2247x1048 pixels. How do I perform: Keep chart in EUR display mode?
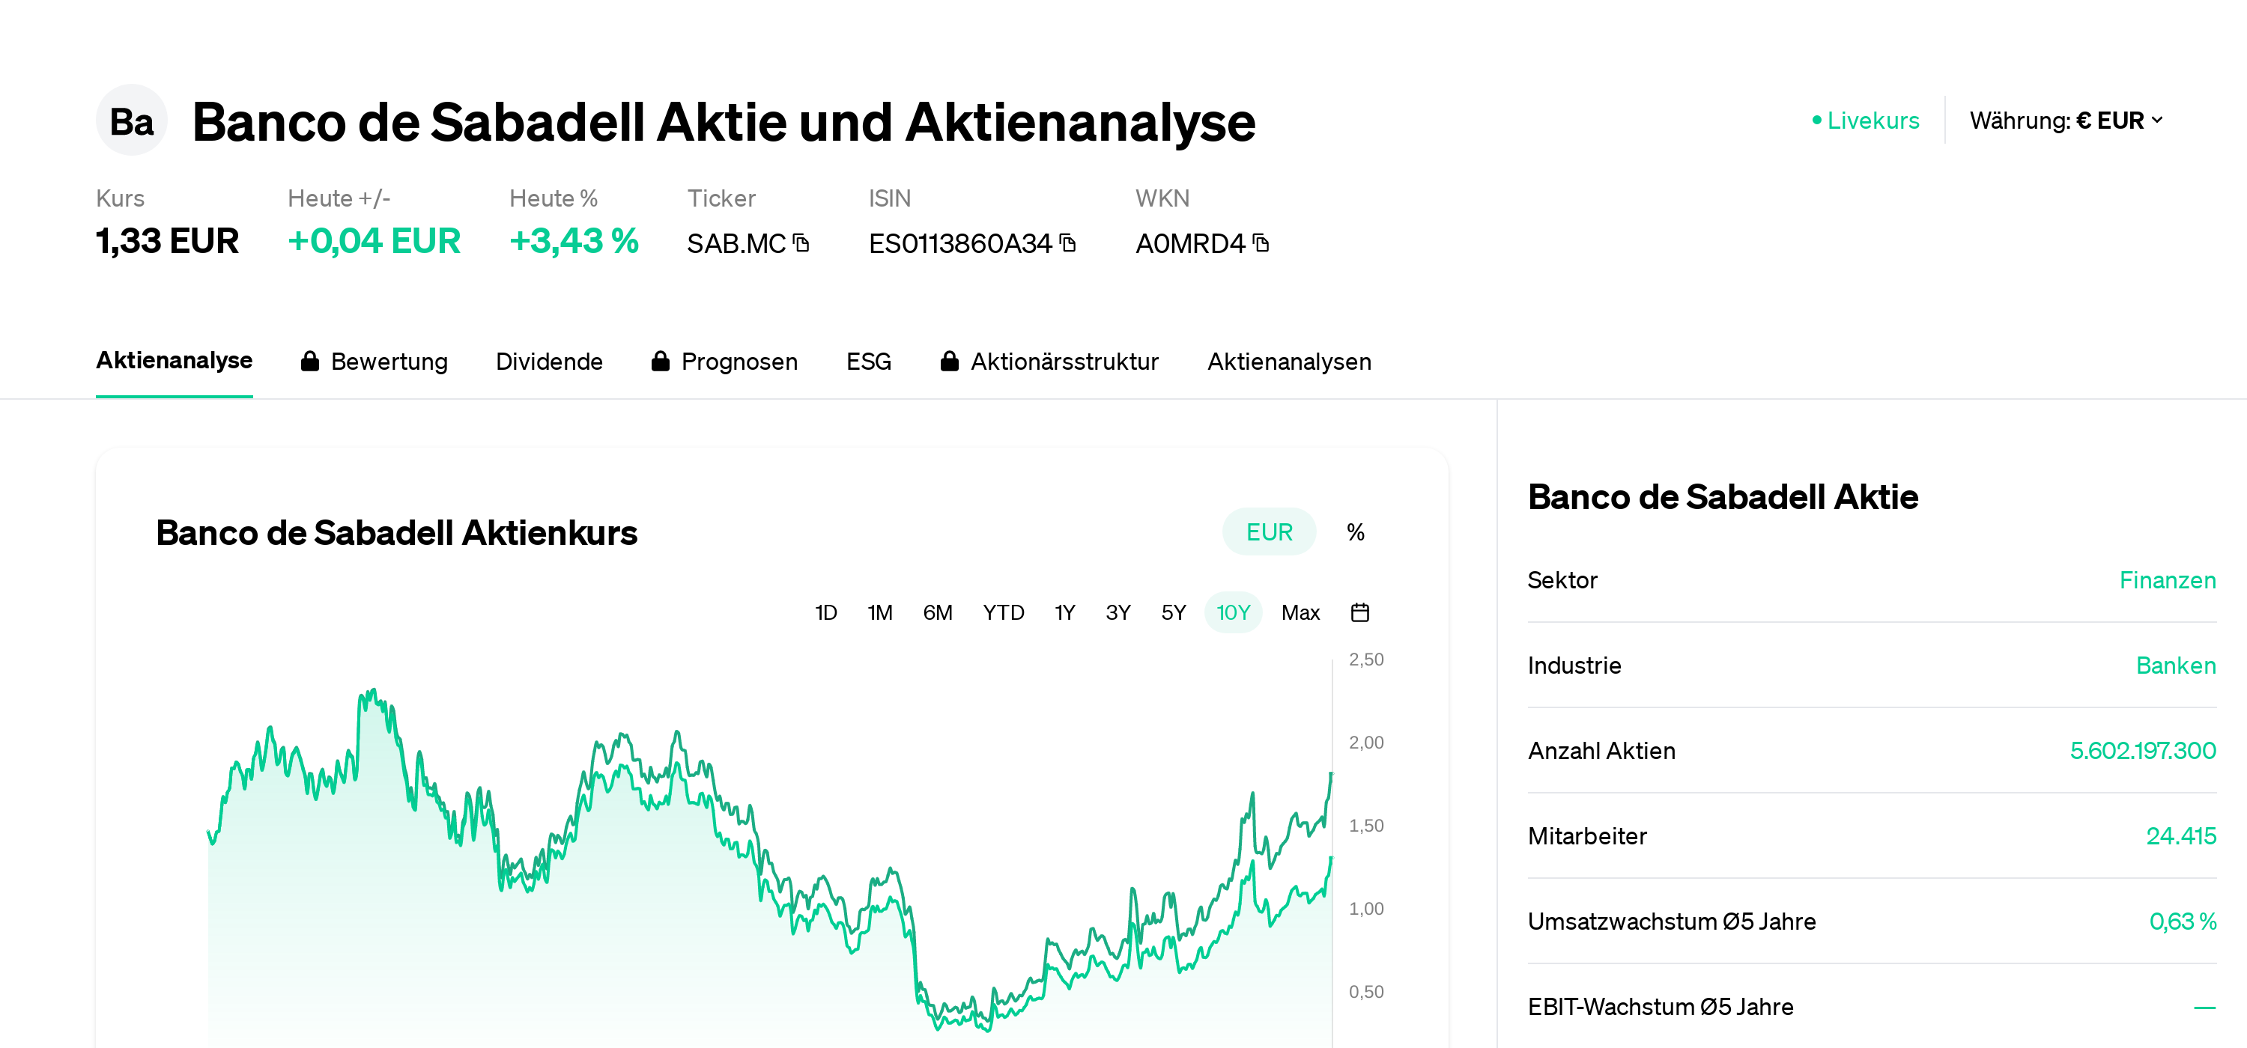click(x=1268, y=531)
